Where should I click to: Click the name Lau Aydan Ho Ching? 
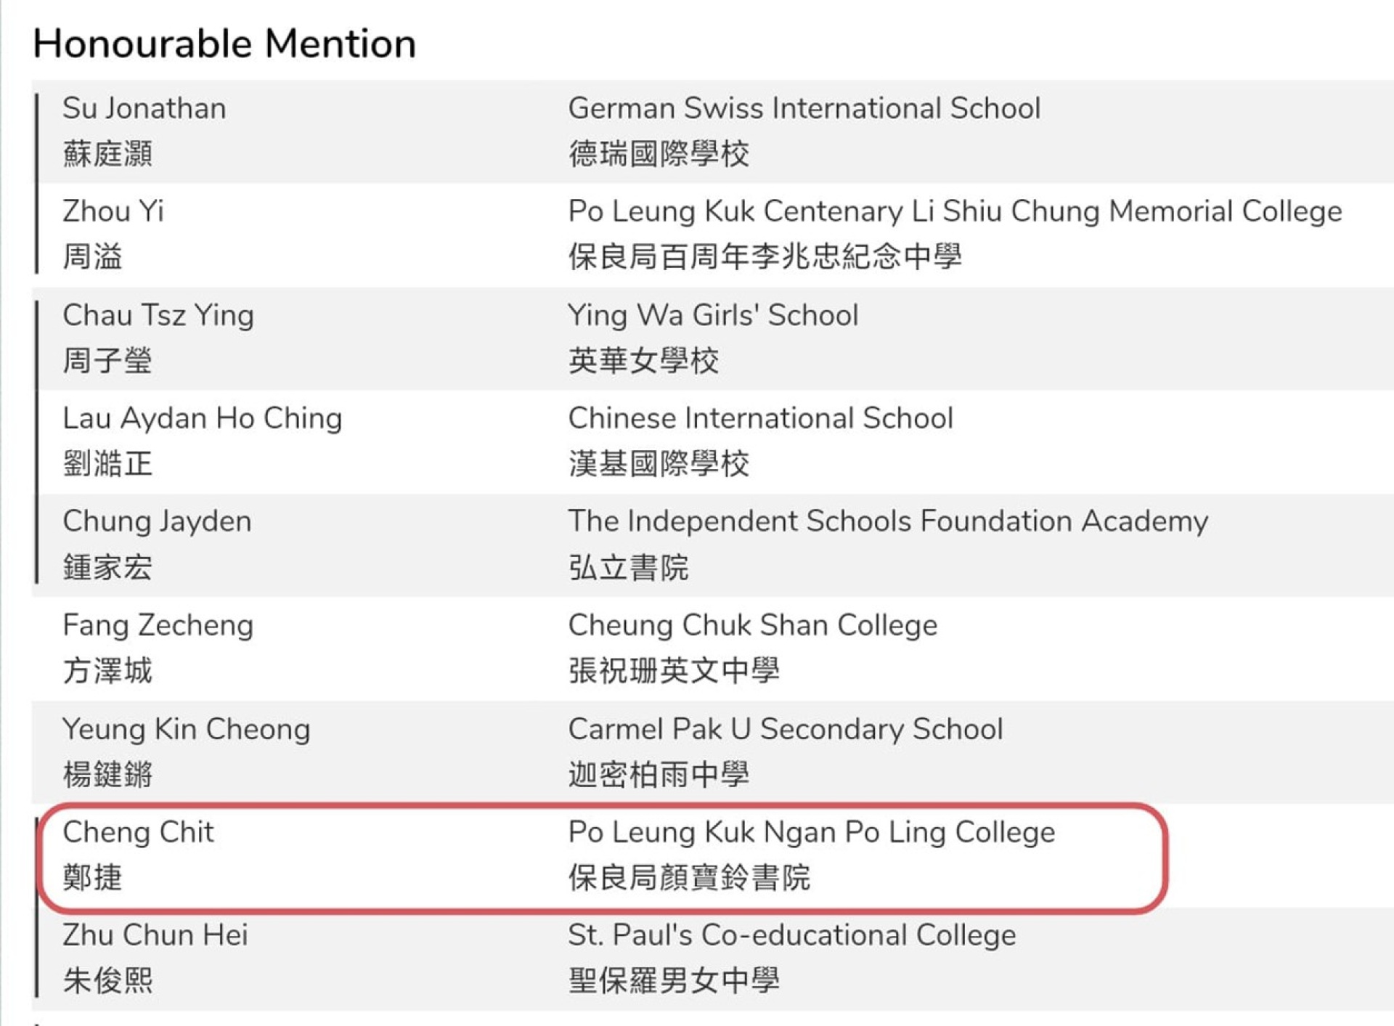point(203,418)
